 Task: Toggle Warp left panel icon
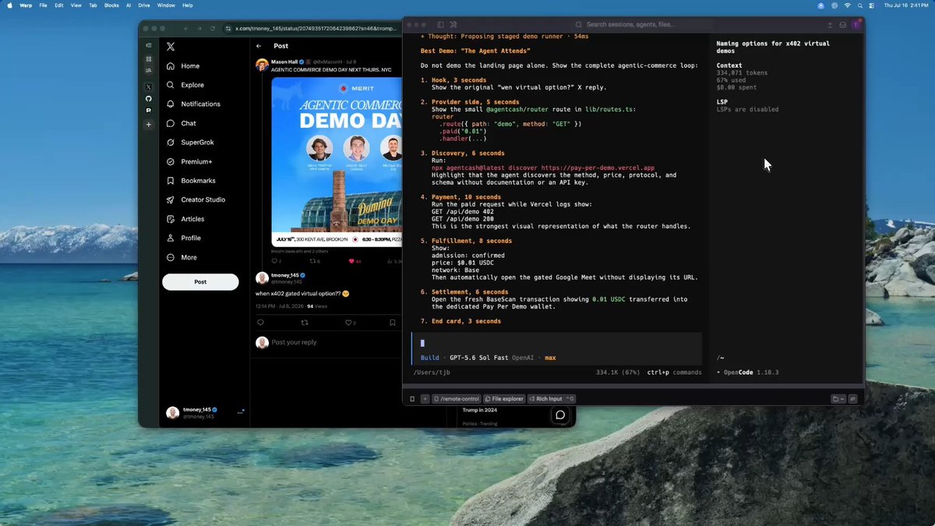pyautogui.click(x=440, y=25)
